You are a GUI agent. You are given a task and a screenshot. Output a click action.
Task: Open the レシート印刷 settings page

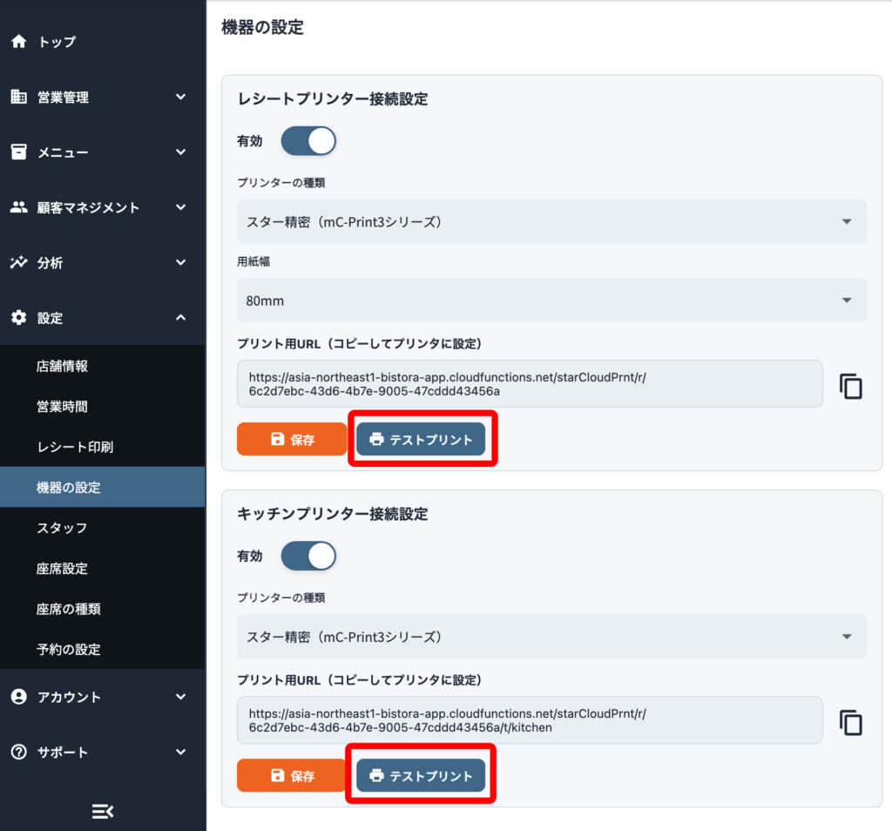(x=75, y=447)
